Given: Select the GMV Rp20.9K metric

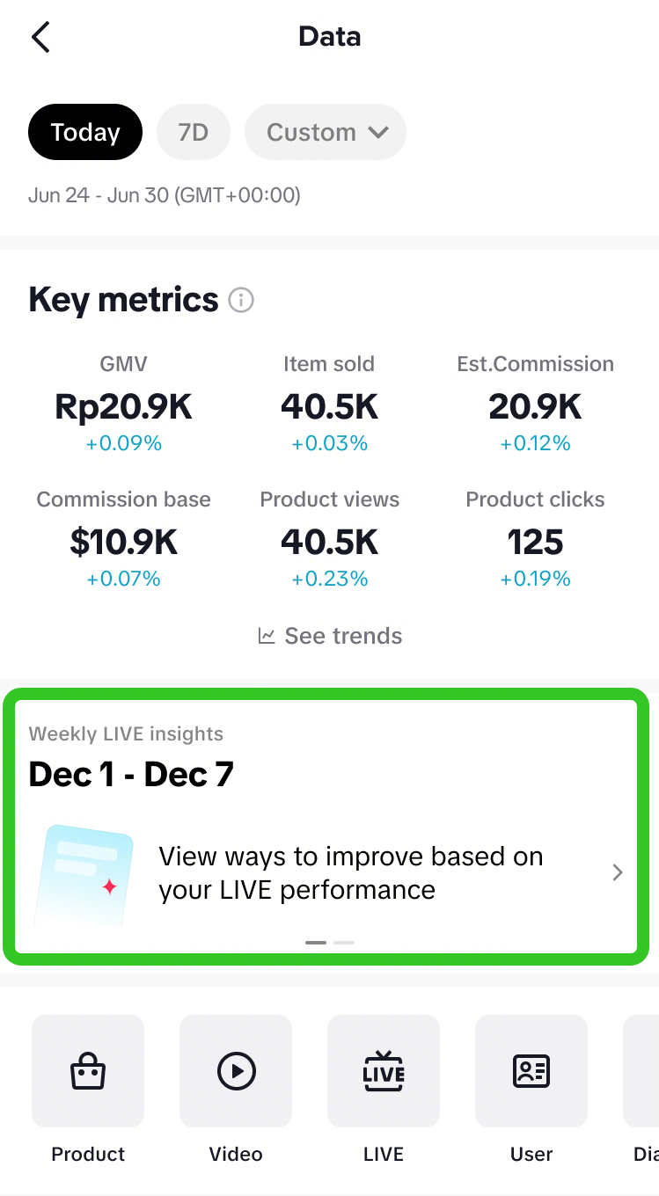Looking at the screenshot, I should (x=123, y=405).
